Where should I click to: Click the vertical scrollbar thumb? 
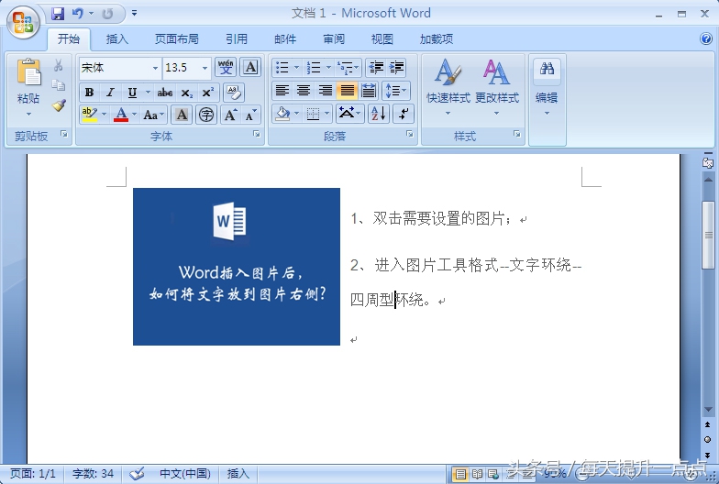[x=708, y=235]
